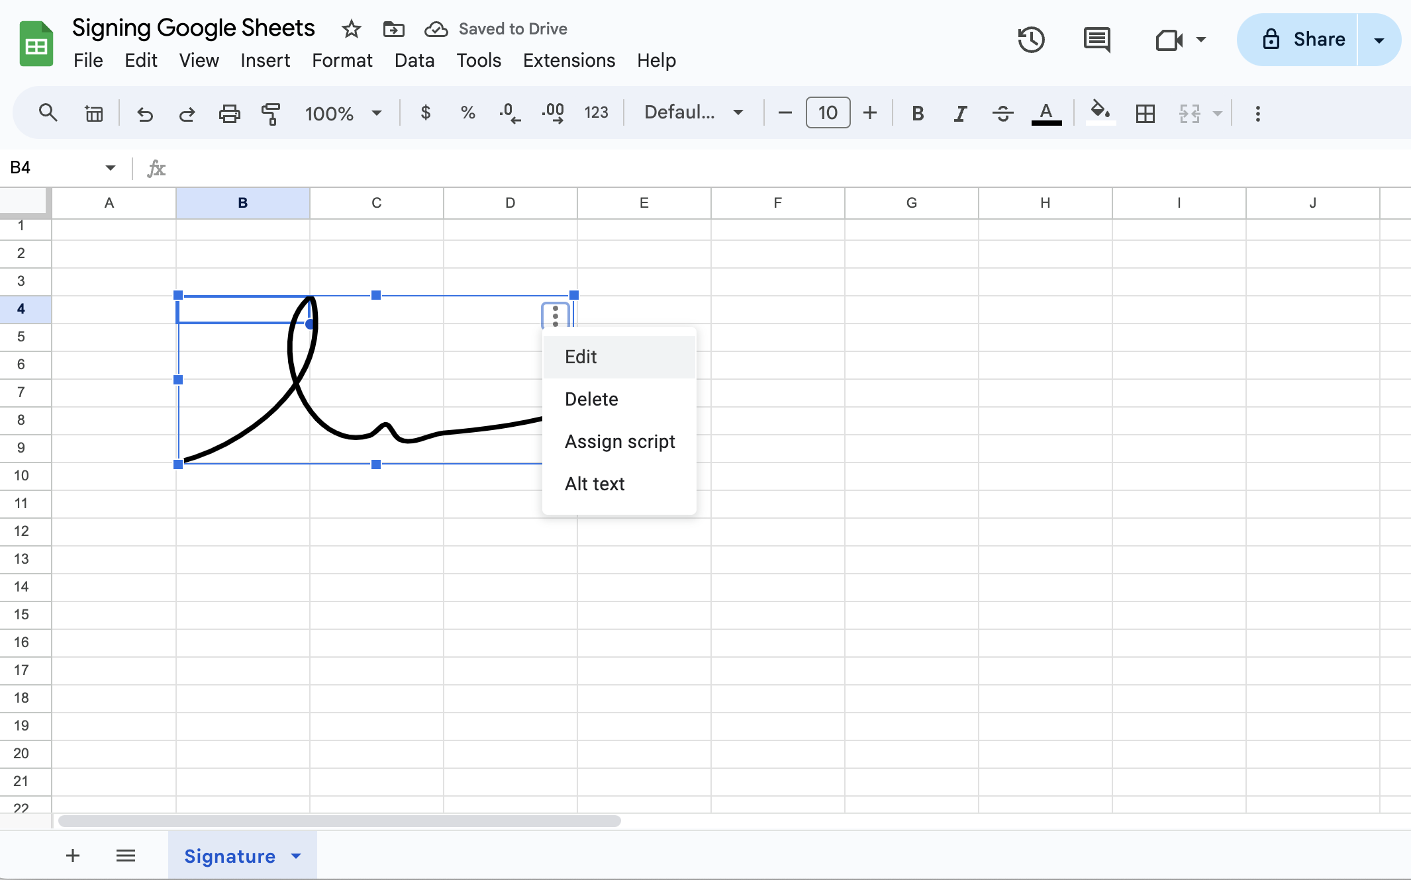Open the 123 more formats menu

pyautogui.click(x=596, y=113)
